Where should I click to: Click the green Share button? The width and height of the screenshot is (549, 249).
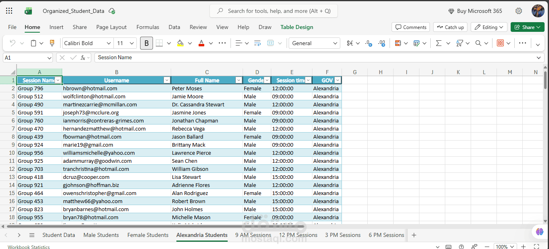click(x=528, y=27)
